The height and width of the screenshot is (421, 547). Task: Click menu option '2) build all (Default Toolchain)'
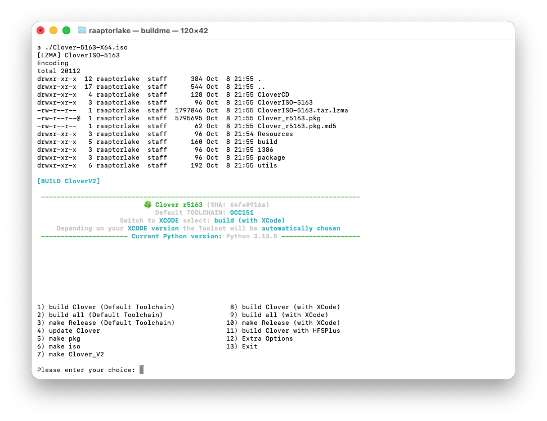[x=100, y=315]
